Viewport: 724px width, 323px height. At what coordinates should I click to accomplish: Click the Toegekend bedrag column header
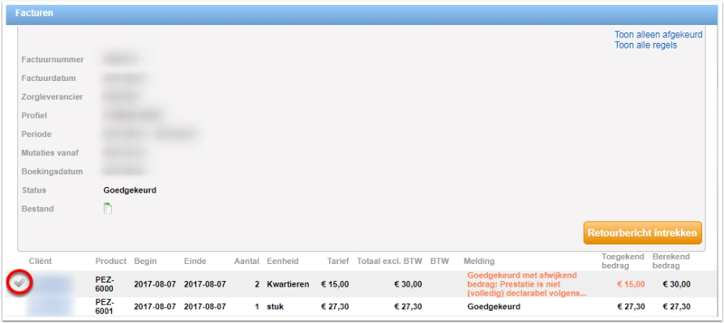(623, 261)
